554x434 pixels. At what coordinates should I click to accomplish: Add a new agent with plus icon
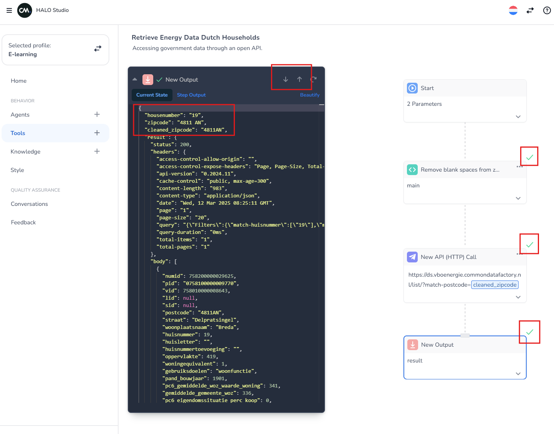click(x=97, y=114)
